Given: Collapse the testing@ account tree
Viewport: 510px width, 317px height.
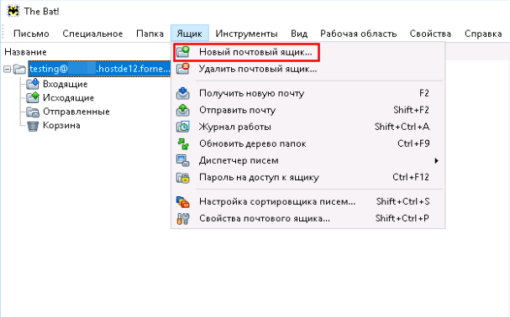Looking at the screenshot, I should coord(8,69).
